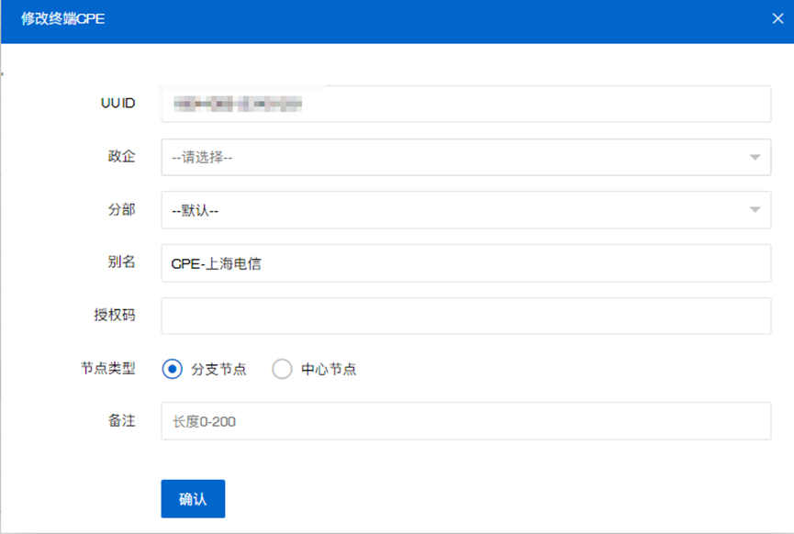The height and width of the screenshot is (534, 794).
Task: Focus the 授权码 input field
Action: click(x=466, y=316)
